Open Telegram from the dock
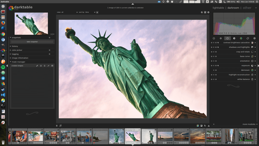Viewport: 259px width, 146px height. tap(3, 78)
